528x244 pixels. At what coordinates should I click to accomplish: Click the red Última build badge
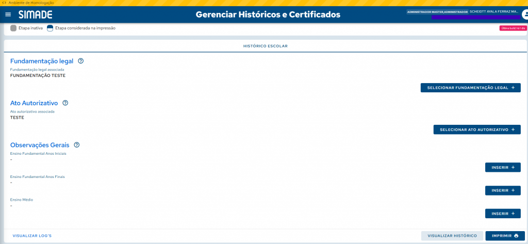click(x=513, y=28)
